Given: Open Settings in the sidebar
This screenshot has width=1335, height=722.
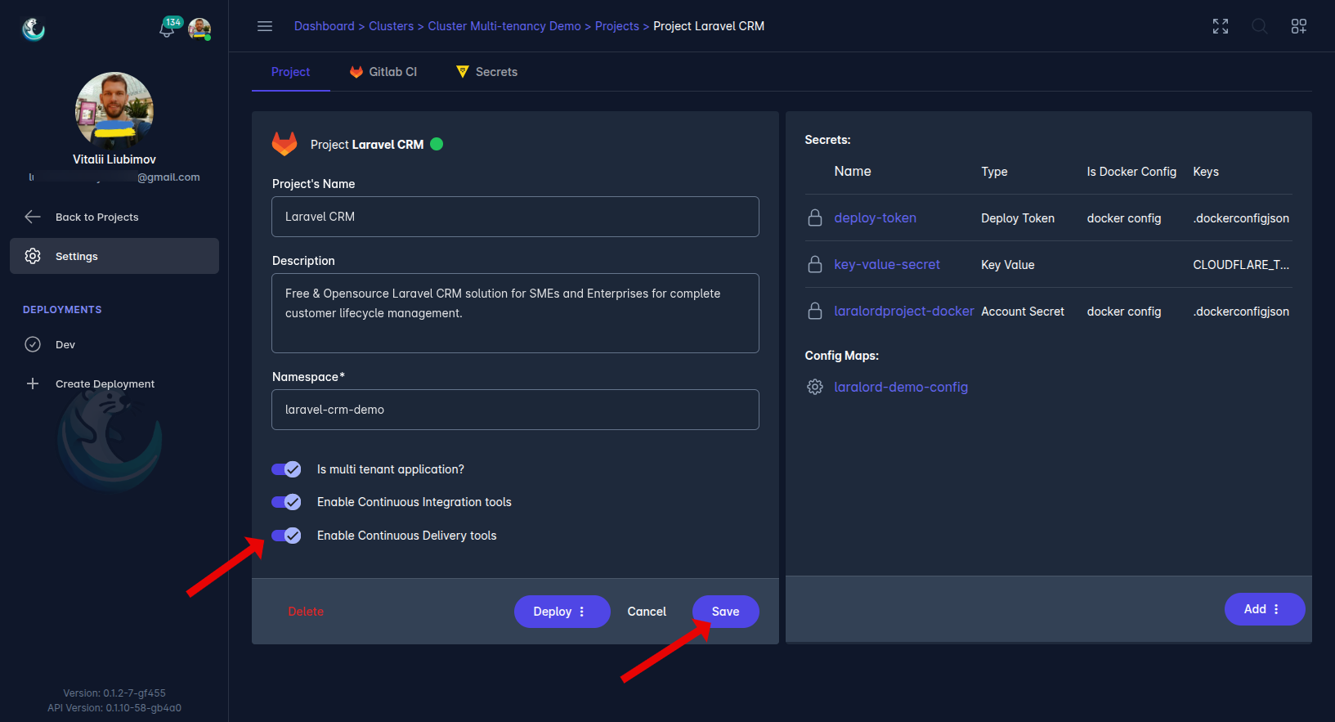Looking at the screenshot, I should pos(114,256).
